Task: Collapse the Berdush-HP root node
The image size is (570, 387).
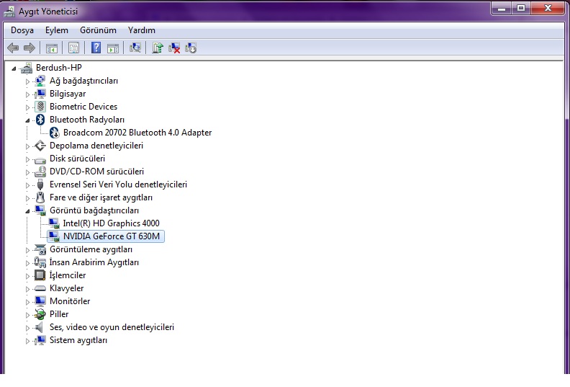Action: coord(14,68)
